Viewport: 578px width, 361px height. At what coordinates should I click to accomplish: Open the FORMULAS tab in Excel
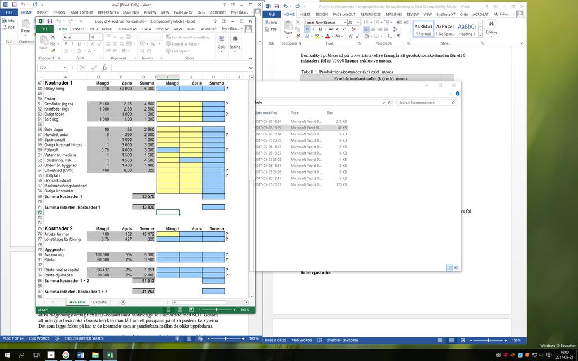coord(128,29)
